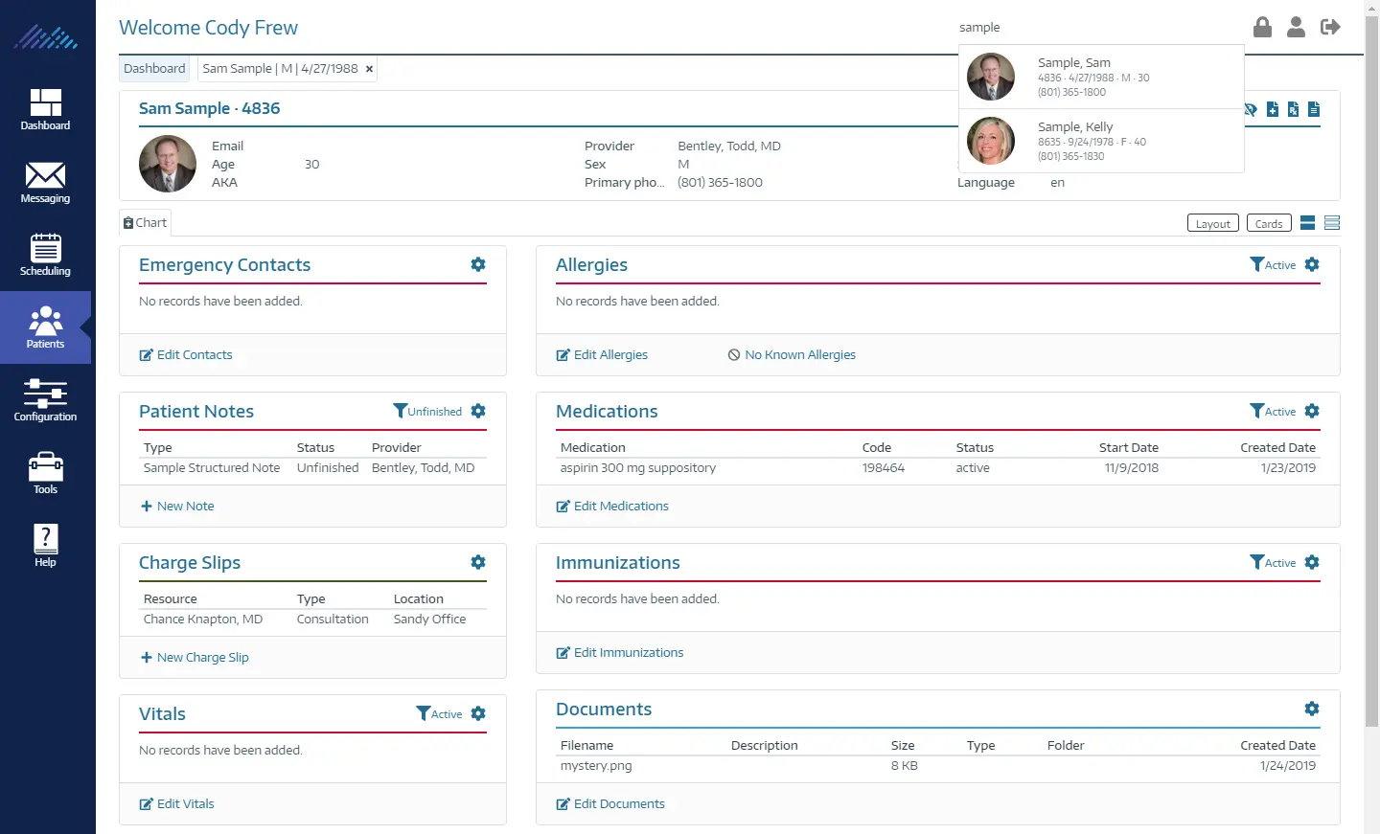The image size is (1380, 834).
Task: Lock the session with the padlock icon
Action: [1261, 27]
